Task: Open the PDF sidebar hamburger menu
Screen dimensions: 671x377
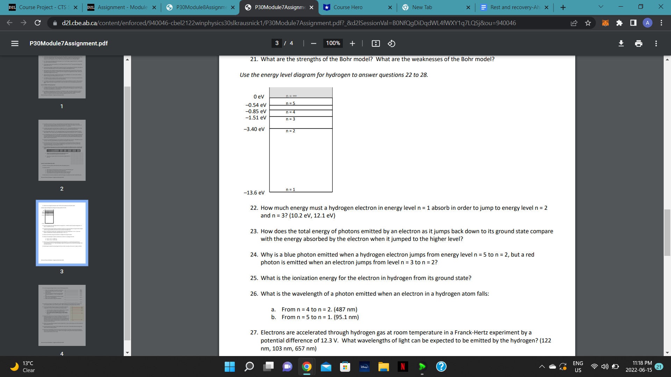Action: coord(14,43)
